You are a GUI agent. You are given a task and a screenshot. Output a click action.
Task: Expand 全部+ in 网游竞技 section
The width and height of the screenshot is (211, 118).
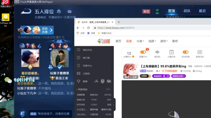(x=108, y=89)
